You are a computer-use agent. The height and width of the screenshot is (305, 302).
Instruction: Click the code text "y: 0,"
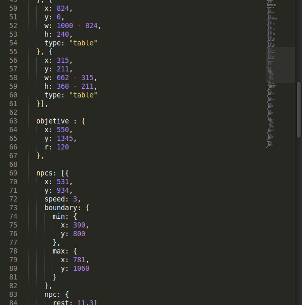point(54,17)
